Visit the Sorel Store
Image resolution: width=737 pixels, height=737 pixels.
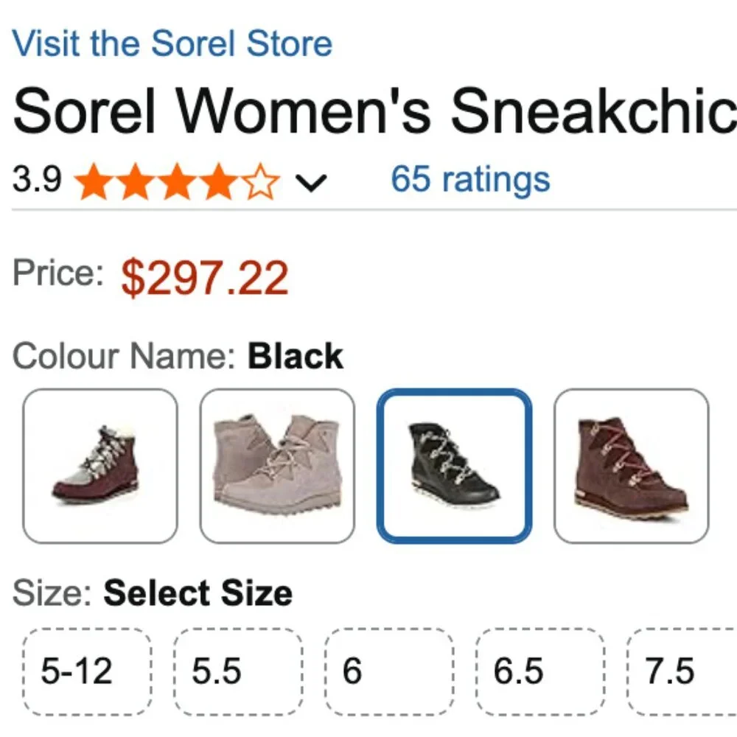174,43
